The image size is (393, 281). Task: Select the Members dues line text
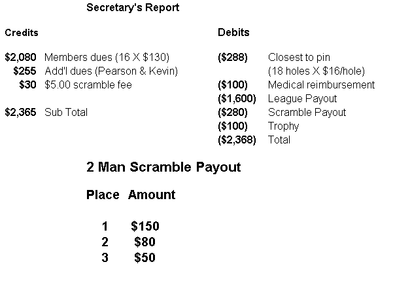pos(103,57)
